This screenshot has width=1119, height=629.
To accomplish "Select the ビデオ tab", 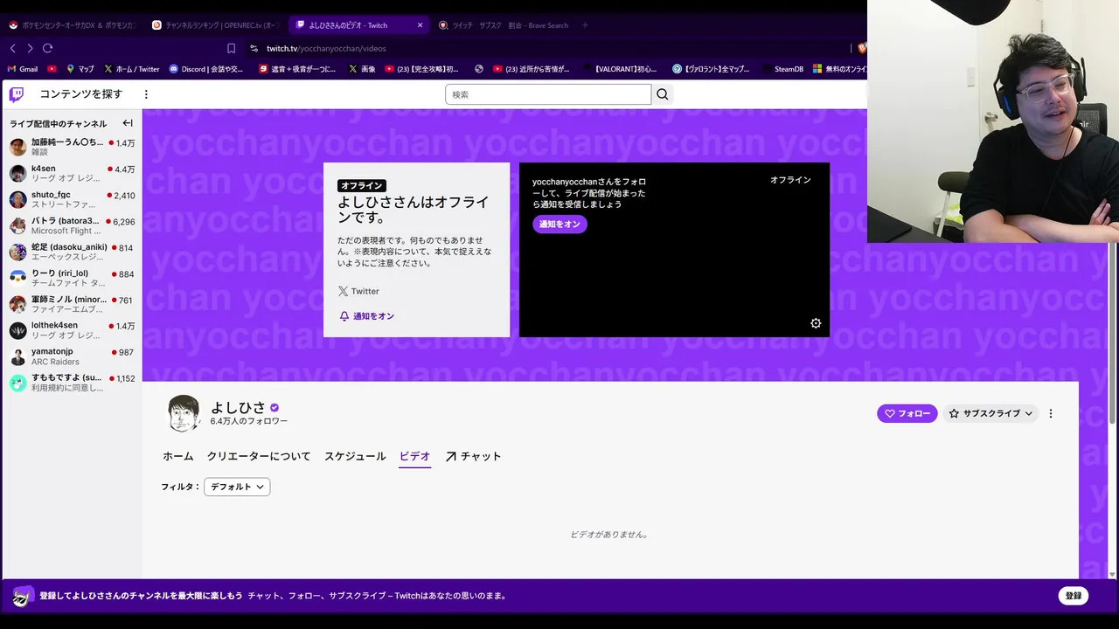I will point(414,456).
